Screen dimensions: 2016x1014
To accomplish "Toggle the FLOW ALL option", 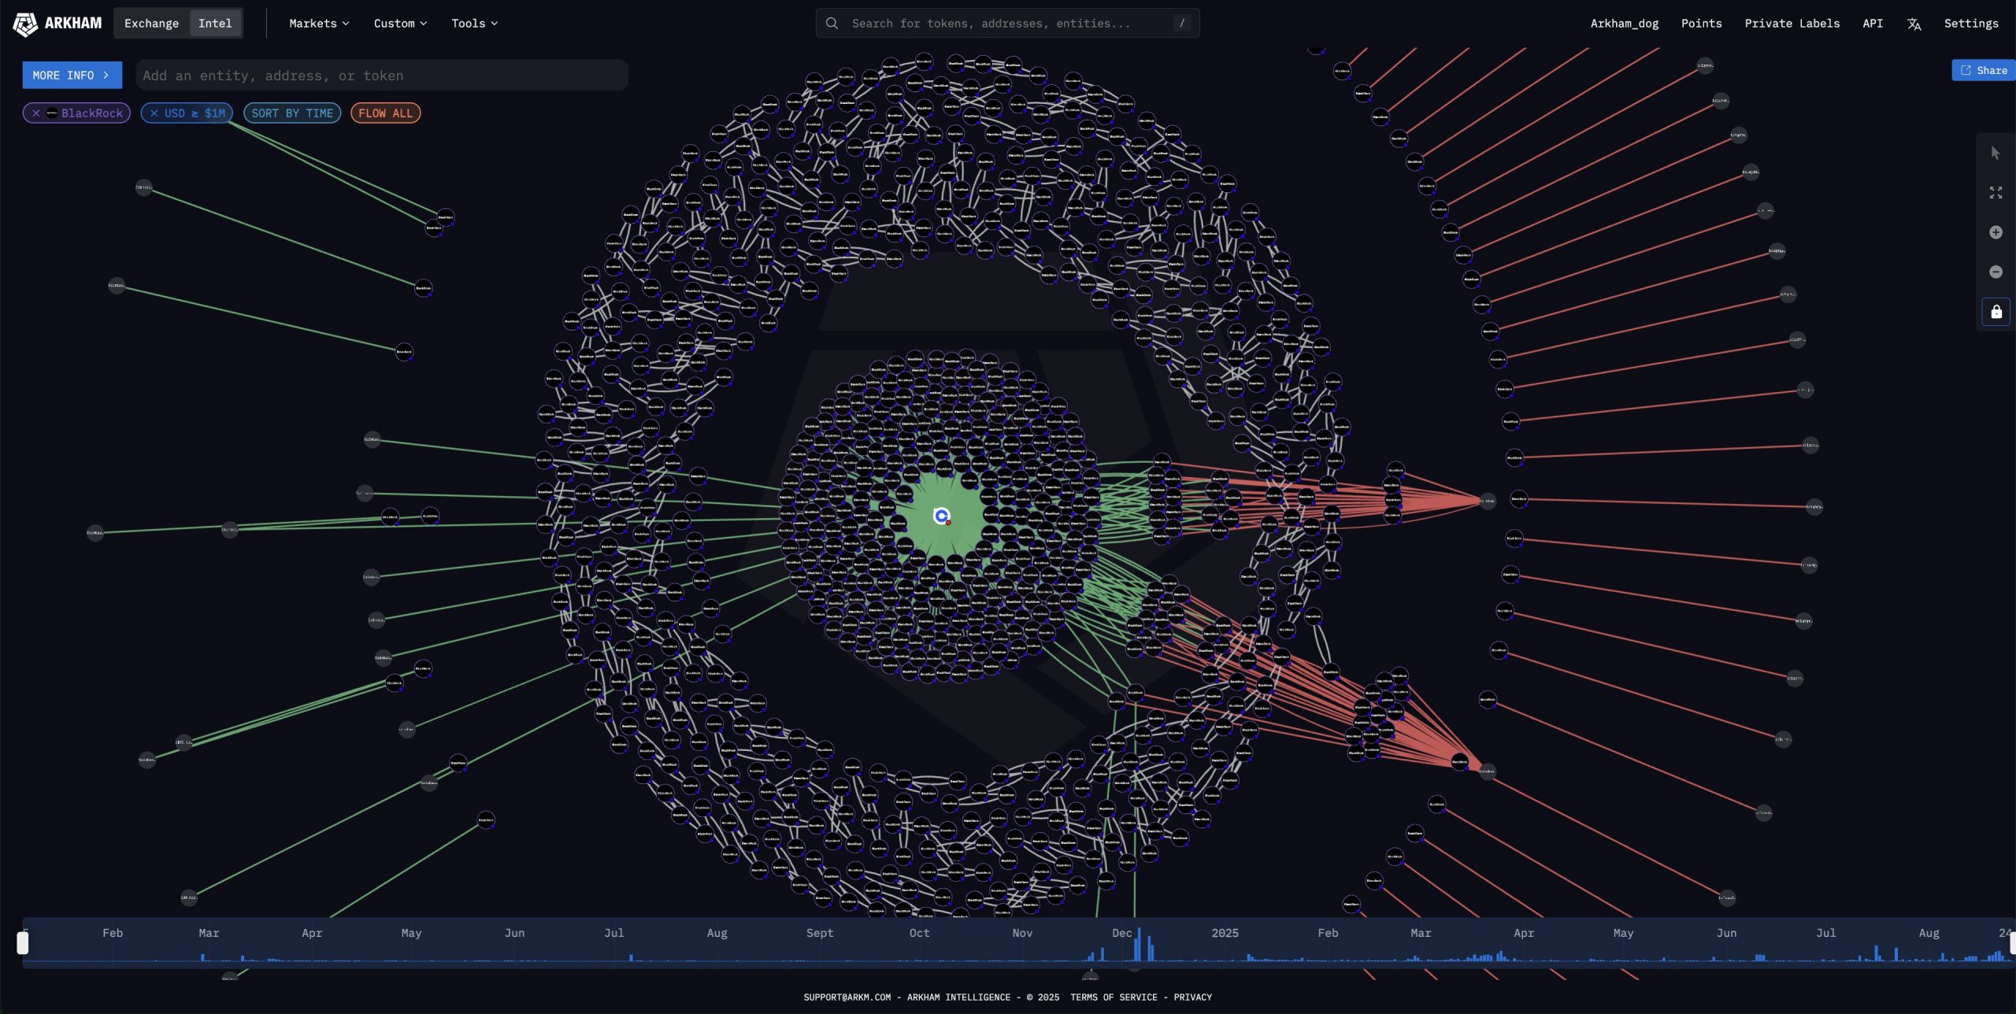I will point(385,113).
